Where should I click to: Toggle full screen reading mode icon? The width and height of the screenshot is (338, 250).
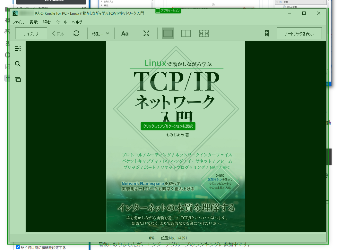(x=146, y=33)
